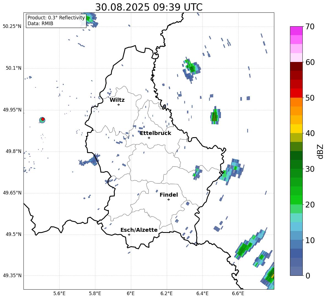
Task: Click the colorbar tick label 10
Action: pyautogui.click(x=310, y=240)
